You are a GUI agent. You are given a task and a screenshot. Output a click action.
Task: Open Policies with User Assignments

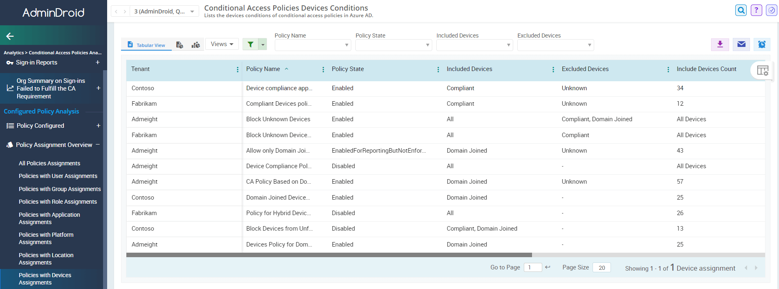(x=58, y=176)
